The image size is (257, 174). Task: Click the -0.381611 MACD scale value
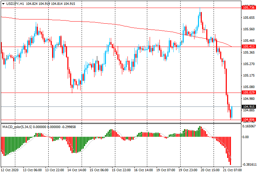(x=249, y=165)
